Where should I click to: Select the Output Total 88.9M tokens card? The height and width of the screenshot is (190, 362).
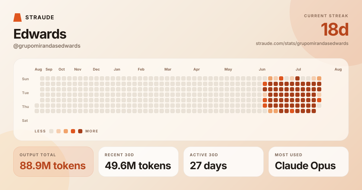[53, 162]
